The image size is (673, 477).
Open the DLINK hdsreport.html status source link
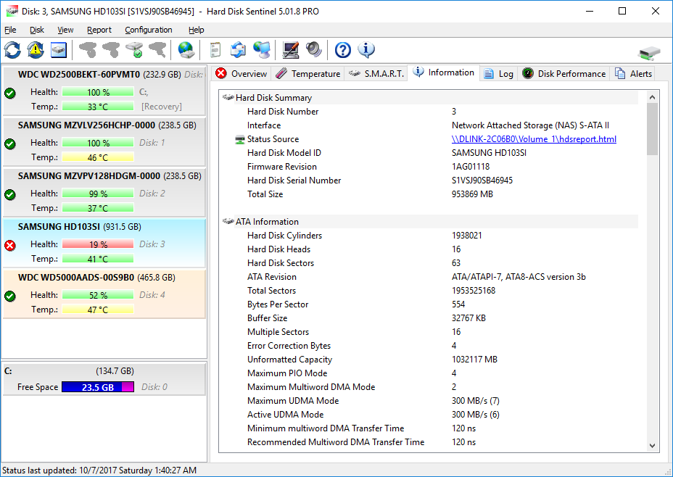pos(534,138)
